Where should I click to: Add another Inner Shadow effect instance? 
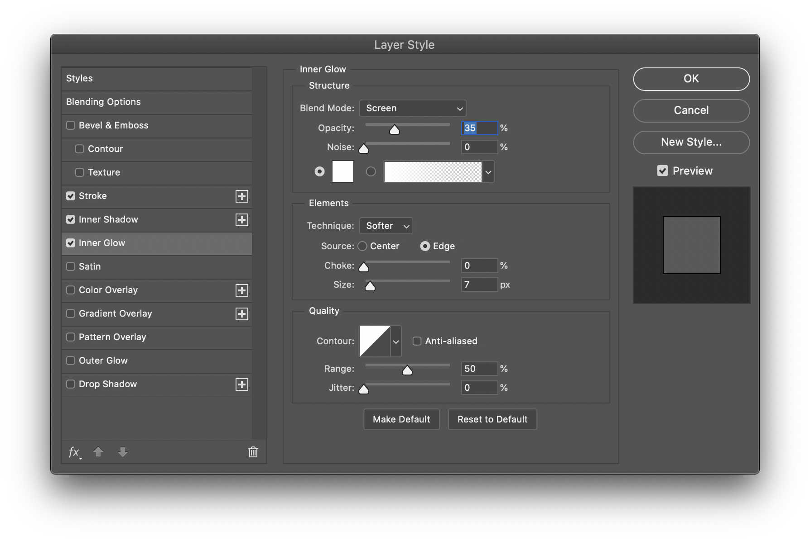[x=242, y=219]
